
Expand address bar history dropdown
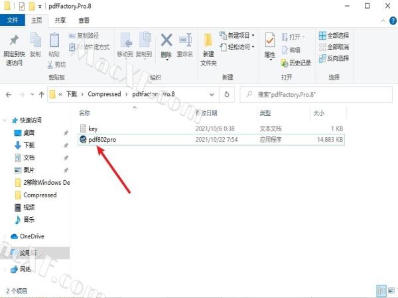coord(212,95)
